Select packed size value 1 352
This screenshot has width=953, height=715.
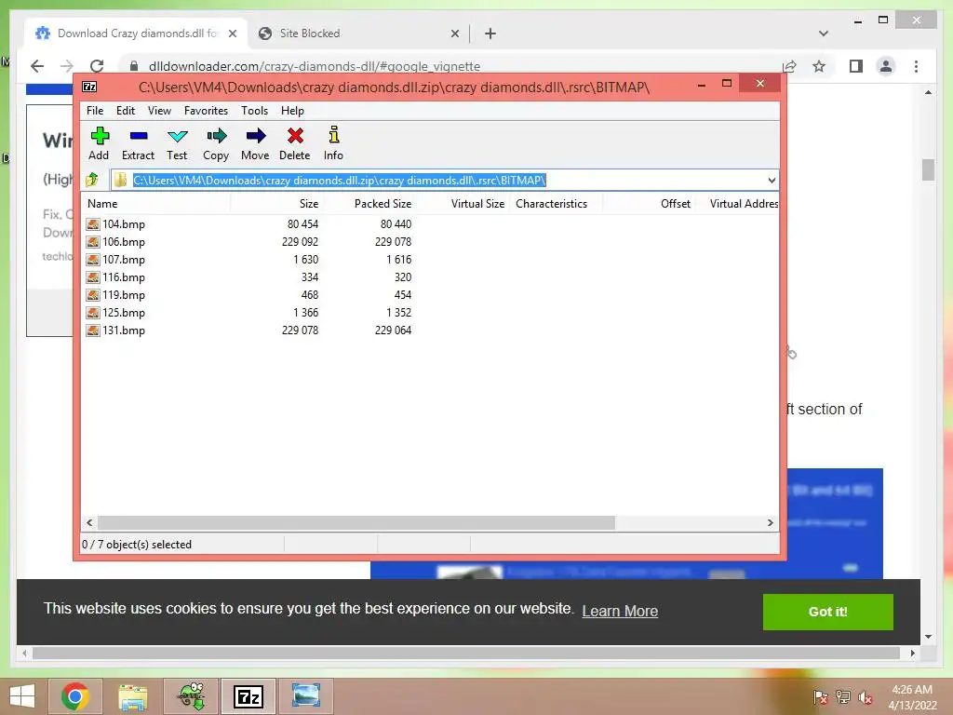pyautogui.click(x=398, y=313)
